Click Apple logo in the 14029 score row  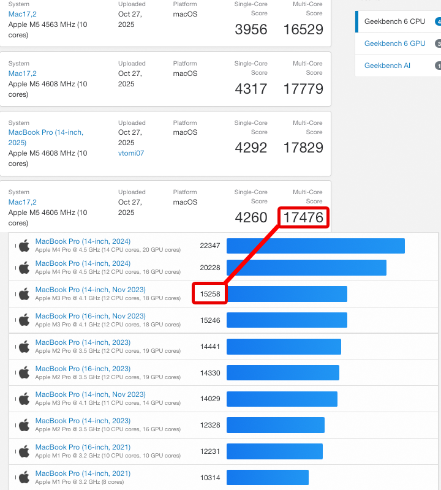(x=24, y=399)
